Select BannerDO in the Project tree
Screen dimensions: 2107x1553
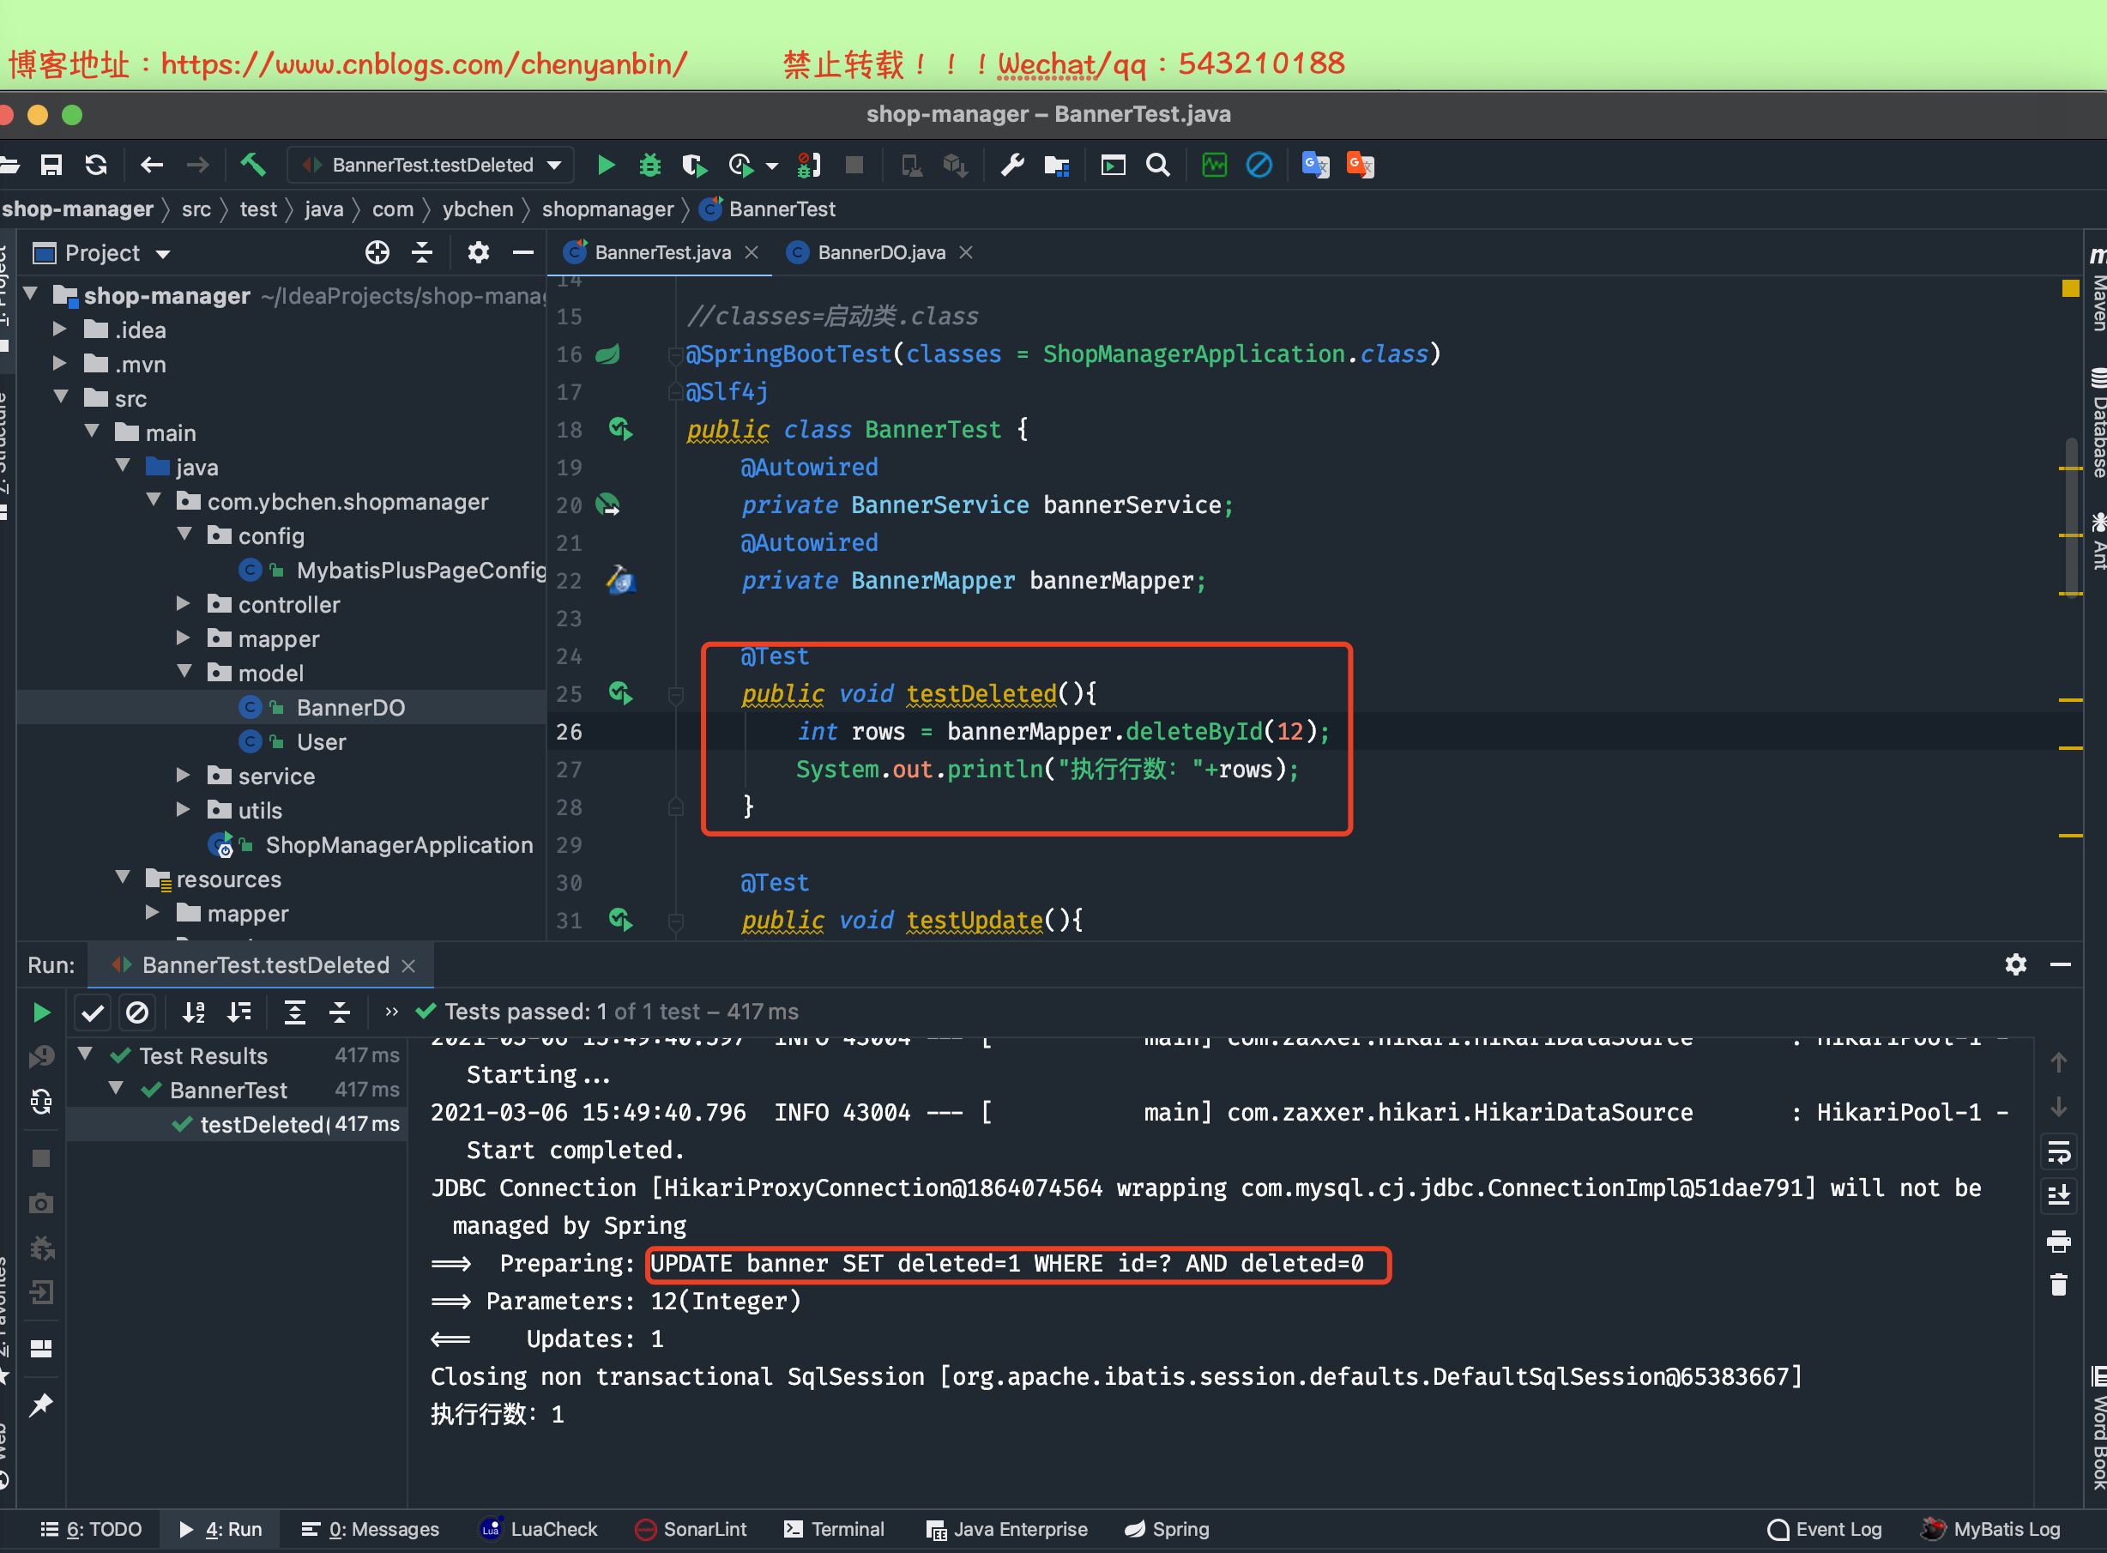pos(352,706)
